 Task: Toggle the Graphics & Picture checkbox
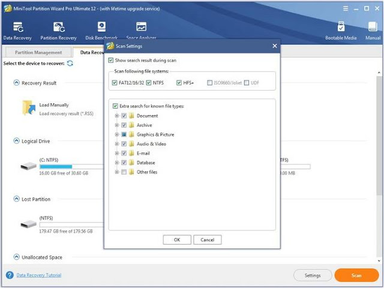(x=124, y=134)
